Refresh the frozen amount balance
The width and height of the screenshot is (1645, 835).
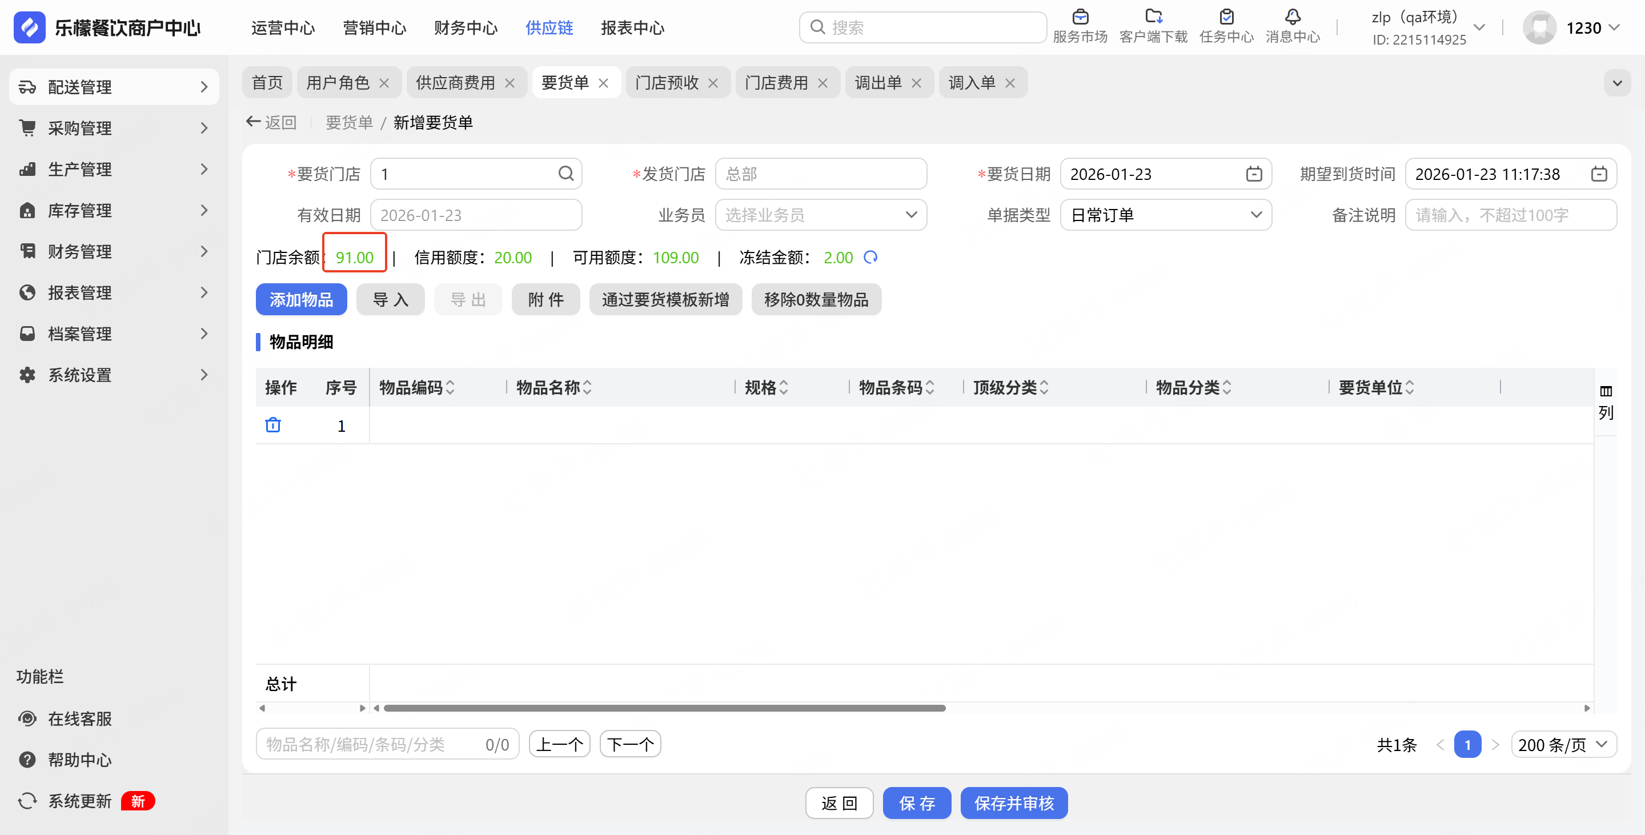coord(870,257)
